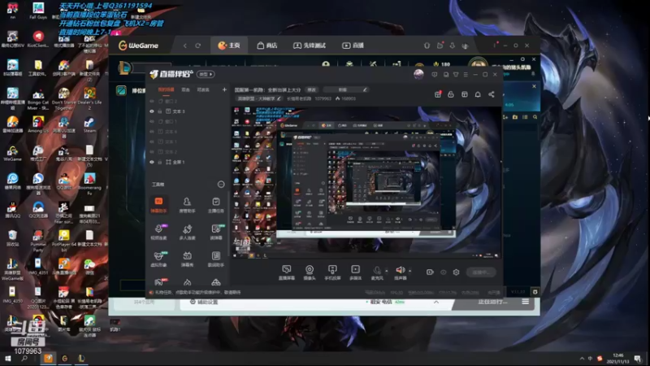Viewport: 650px width, 366px height.
Task: Open the 主播任务 anchor tasks tool
Action: [x=215, y=205]
